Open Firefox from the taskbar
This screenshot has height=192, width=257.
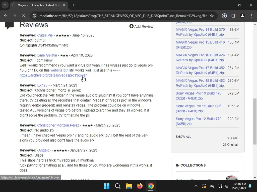(140, 186)
